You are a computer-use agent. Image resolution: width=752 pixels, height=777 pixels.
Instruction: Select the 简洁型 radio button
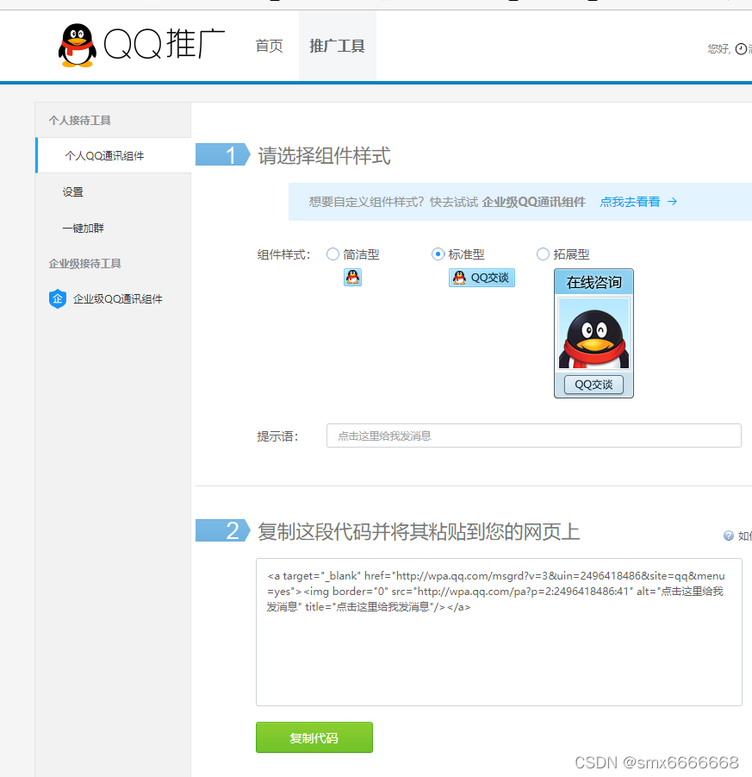tap(332, 254)
